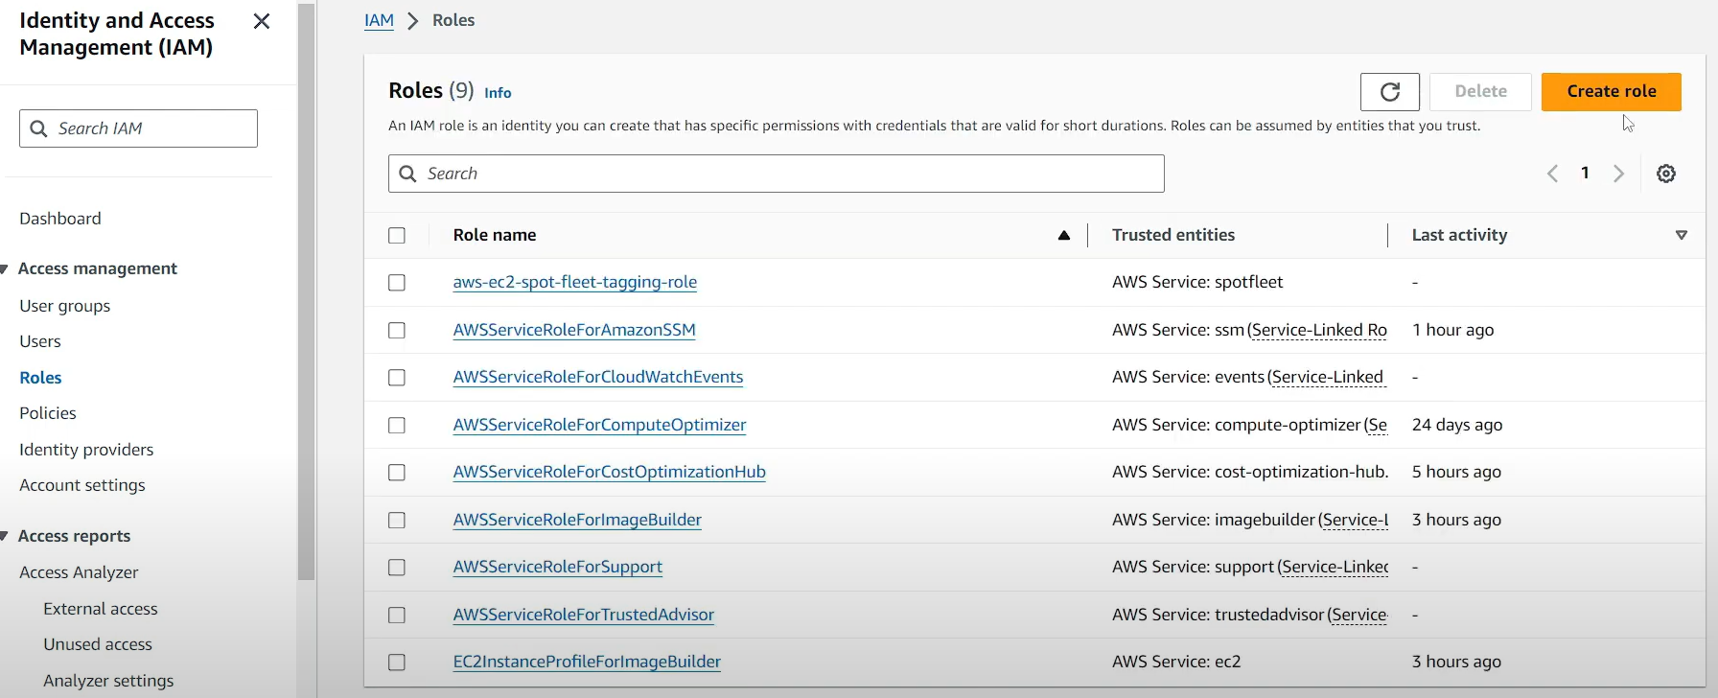The image size is (1718, 698).
Task: Check the AWSServiceRoleForComputeOptimizer row
Action: [x=397, y=425]
